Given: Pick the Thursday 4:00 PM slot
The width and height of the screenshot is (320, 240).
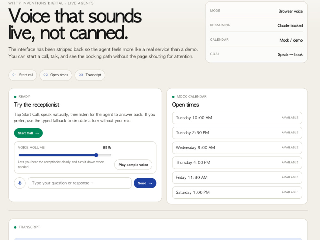Looking at the screenshot, I should pos(237,163).
